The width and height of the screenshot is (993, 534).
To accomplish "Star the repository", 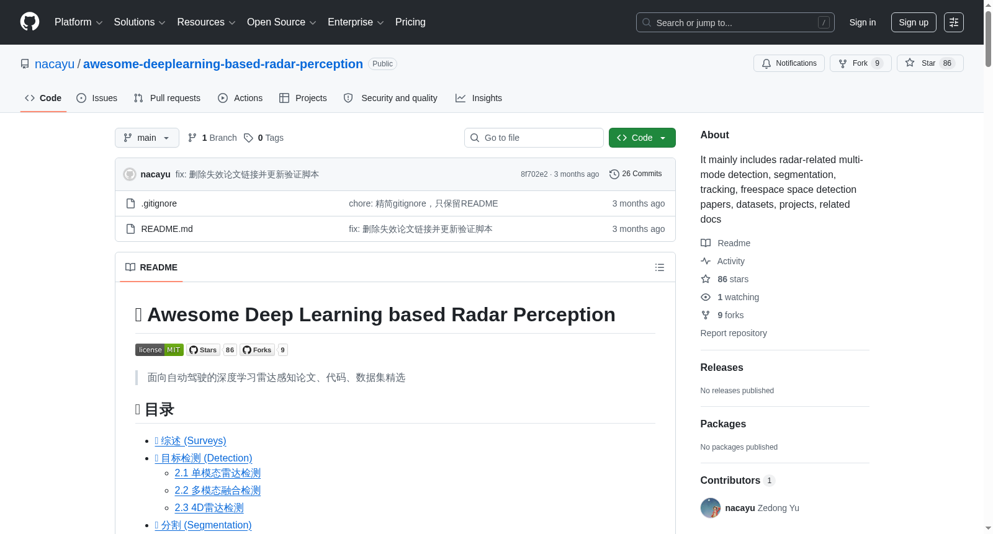I will click(930, 63).
